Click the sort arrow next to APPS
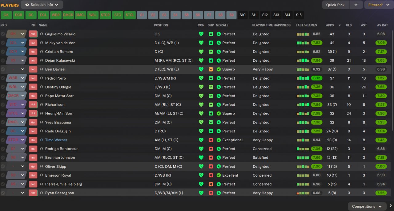Screen dimensions: 394x211 tap(340, 25)
